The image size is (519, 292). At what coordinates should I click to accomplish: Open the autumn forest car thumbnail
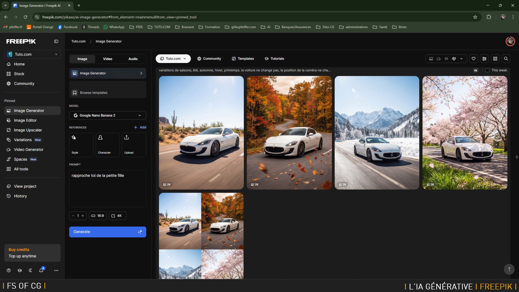click(x=289, y=132)
